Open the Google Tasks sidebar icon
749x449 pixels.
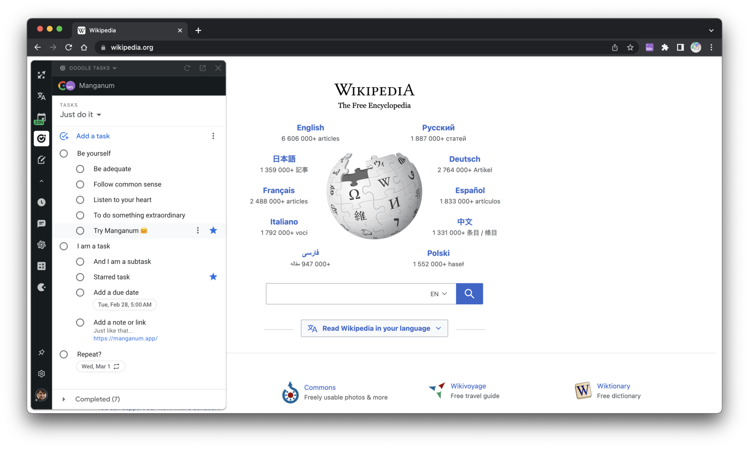(x=41, y=138)
